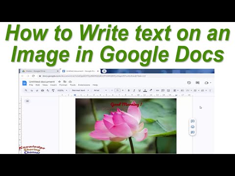The height and width of the screenshot is (176, 235).
Task: Go forward in the browser
Action: click(28, 76)
